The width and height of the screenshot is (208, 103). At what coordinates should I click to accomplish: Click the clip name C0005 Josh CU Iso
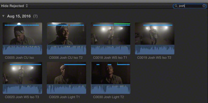point(19,57)
